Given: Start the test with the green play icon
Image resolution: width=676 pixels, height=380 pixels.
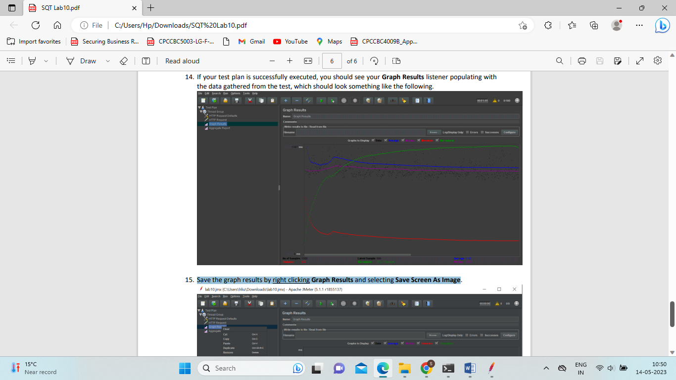Looking at the screenshot, I should coord(321,100).
